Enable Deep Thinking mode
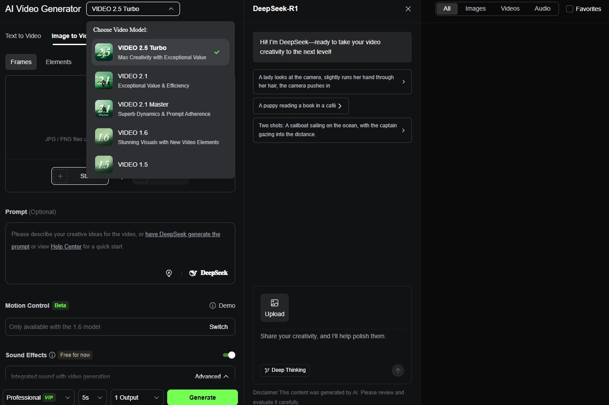Viewport: 609px width, 405px height. [x=285, y=370]
